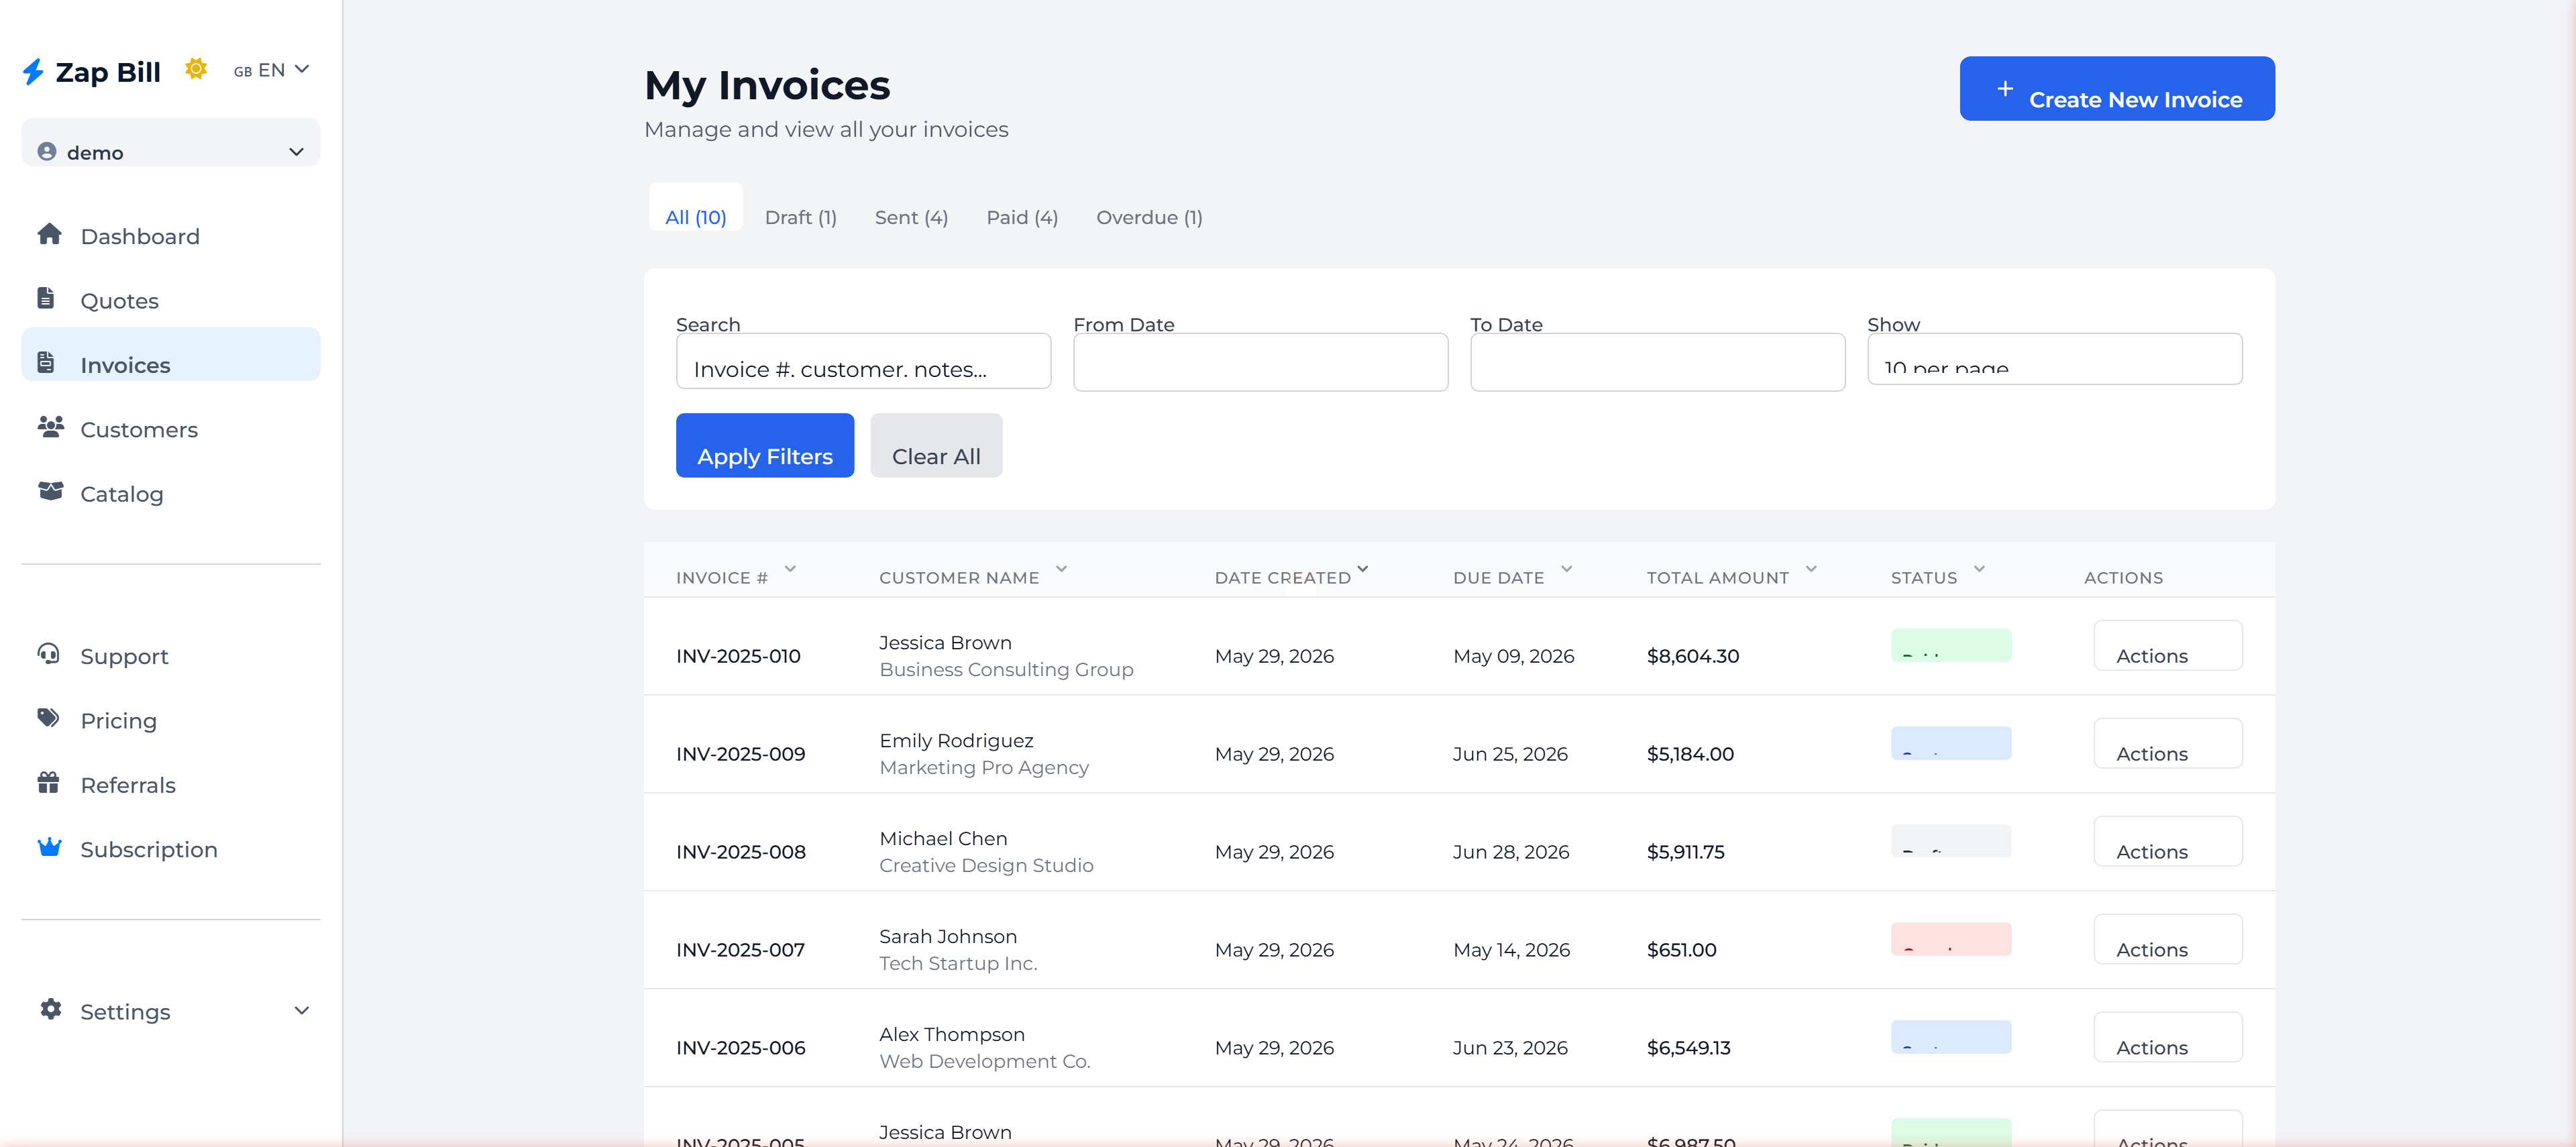Click the Quotes document icon
The height and width of the screenshot is (1147, 2576).
[x=46, y=298]
